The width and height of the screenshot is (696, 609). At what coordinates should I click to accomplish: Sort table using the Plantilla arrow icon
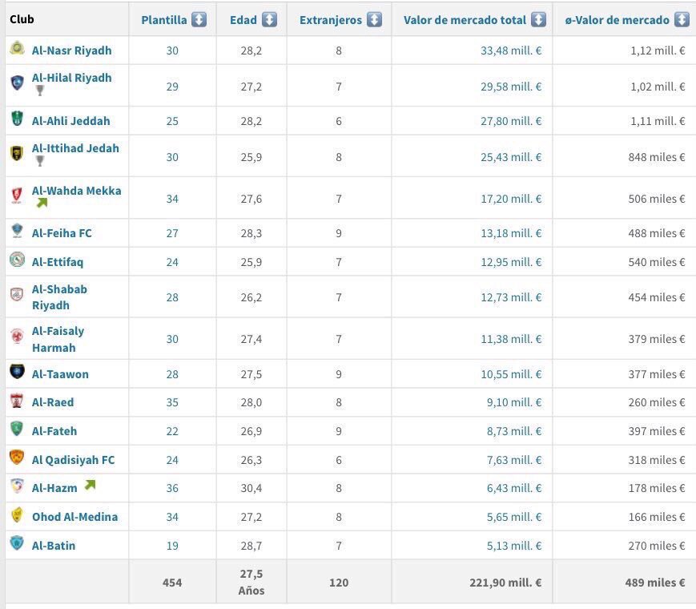tap(199, 19)
